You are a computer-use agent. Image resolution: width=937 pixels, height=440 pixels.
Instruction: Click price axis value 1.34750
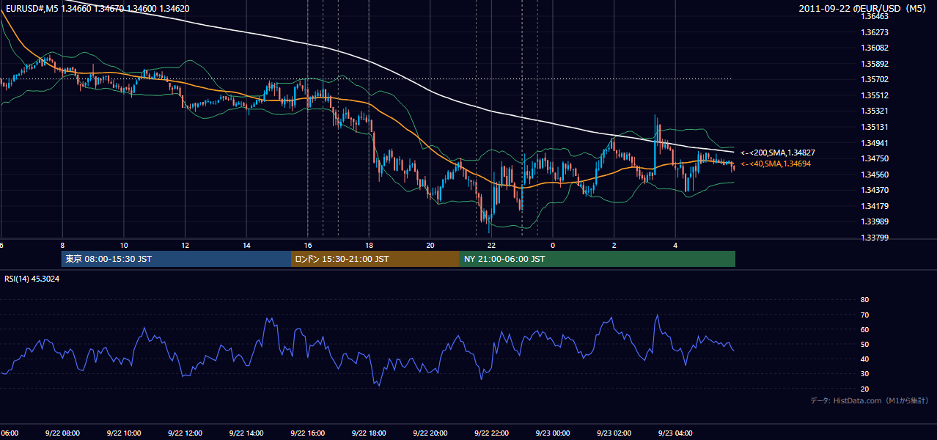click(x=875, y=158)
